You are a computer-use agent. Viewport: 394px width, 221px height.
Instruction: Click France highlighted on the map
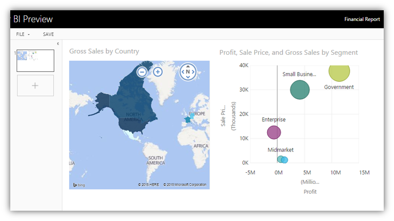tap(187, 119)
